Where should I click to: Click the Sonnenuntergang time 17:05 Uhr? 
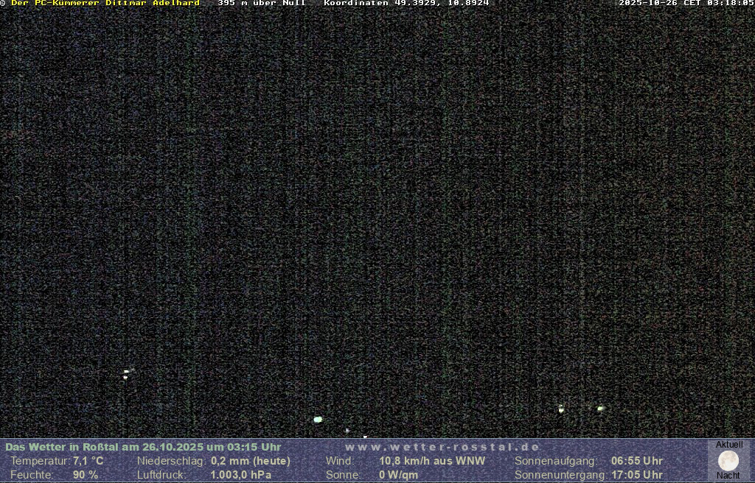(x=637, y=475)
